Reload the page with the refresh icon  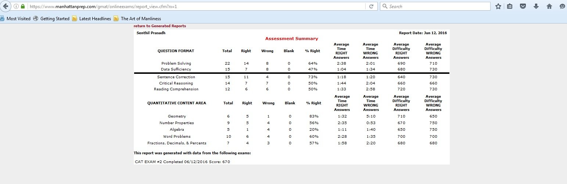point(371,6)
